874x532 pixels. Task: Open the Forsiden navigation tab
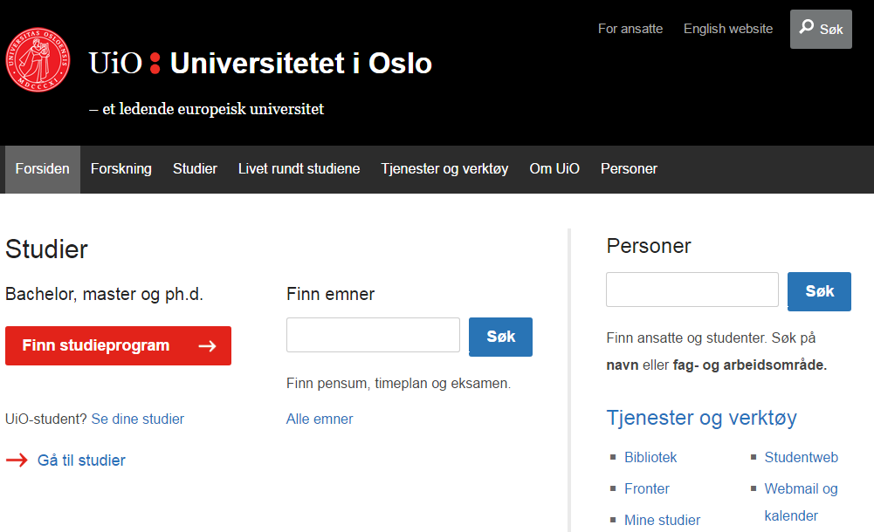[x=43, y=169]
